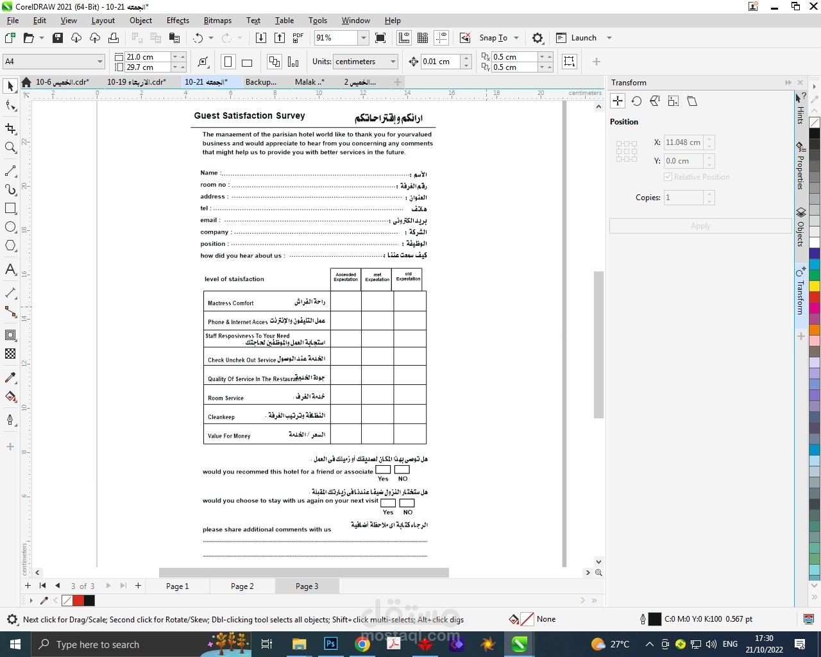
Task: Publish to PDF using the PDF icon
Action: pyautogui.click(x=298, y=38)
